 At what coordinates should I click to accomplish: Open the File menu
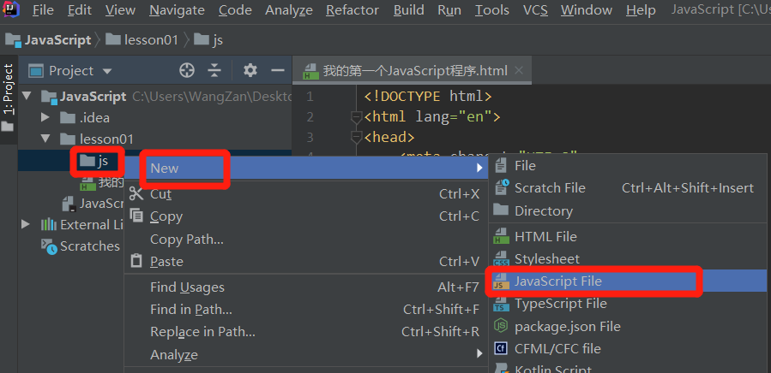43,9
